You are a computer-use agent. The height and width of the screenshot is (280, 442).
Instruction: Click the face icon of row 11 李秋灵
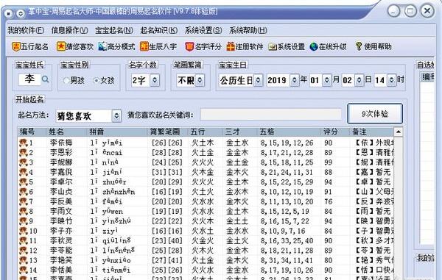24,240
